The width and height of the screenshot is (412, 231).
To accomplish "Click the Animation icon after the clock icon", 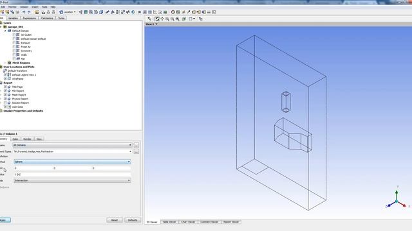I will (178, 12).
